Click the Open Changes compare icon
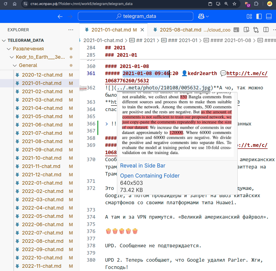276x271 pixels. [256, 30]
